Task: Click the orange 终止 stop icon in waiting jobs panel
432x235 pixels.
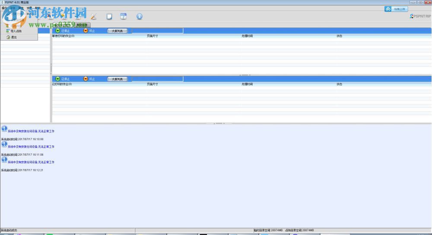Action: 86,31
